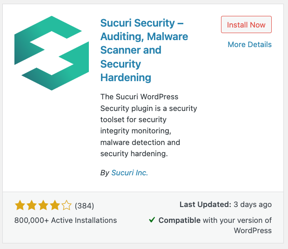Image resolution: width=288 pixels, height=249 pixels.
Task: Click the Last Updated label
Action: [205, 204]
